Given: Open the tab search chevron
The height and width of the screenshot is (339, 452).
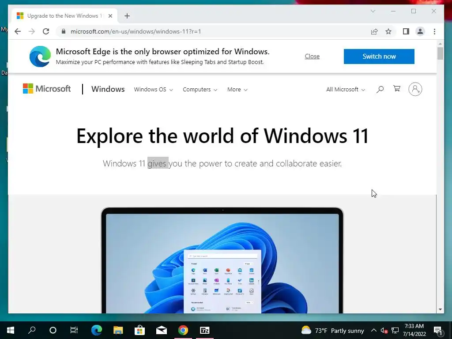Looking at the screenshot, I should pyautogui.click(x=373, y=11).
